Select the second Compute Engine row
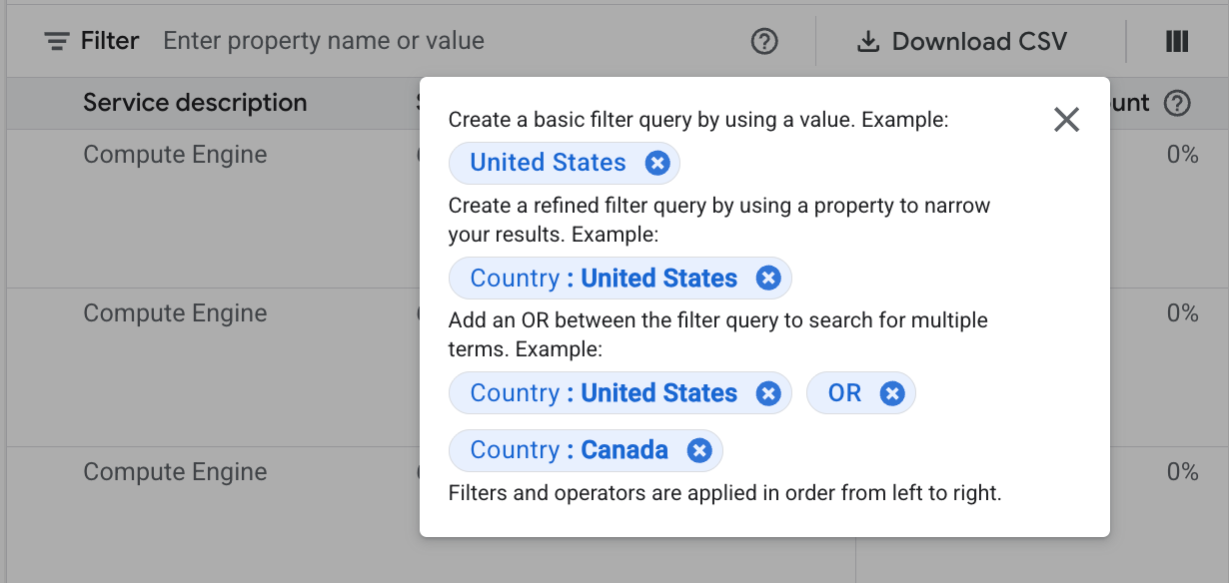The image size is (1229, 583). [x=176, y=312]
